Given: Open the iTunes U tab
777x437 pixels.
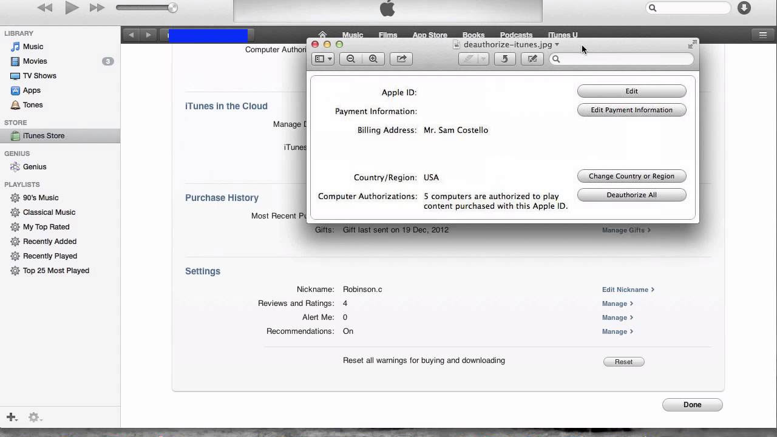Looking at the screenshot, I should 563,35.
